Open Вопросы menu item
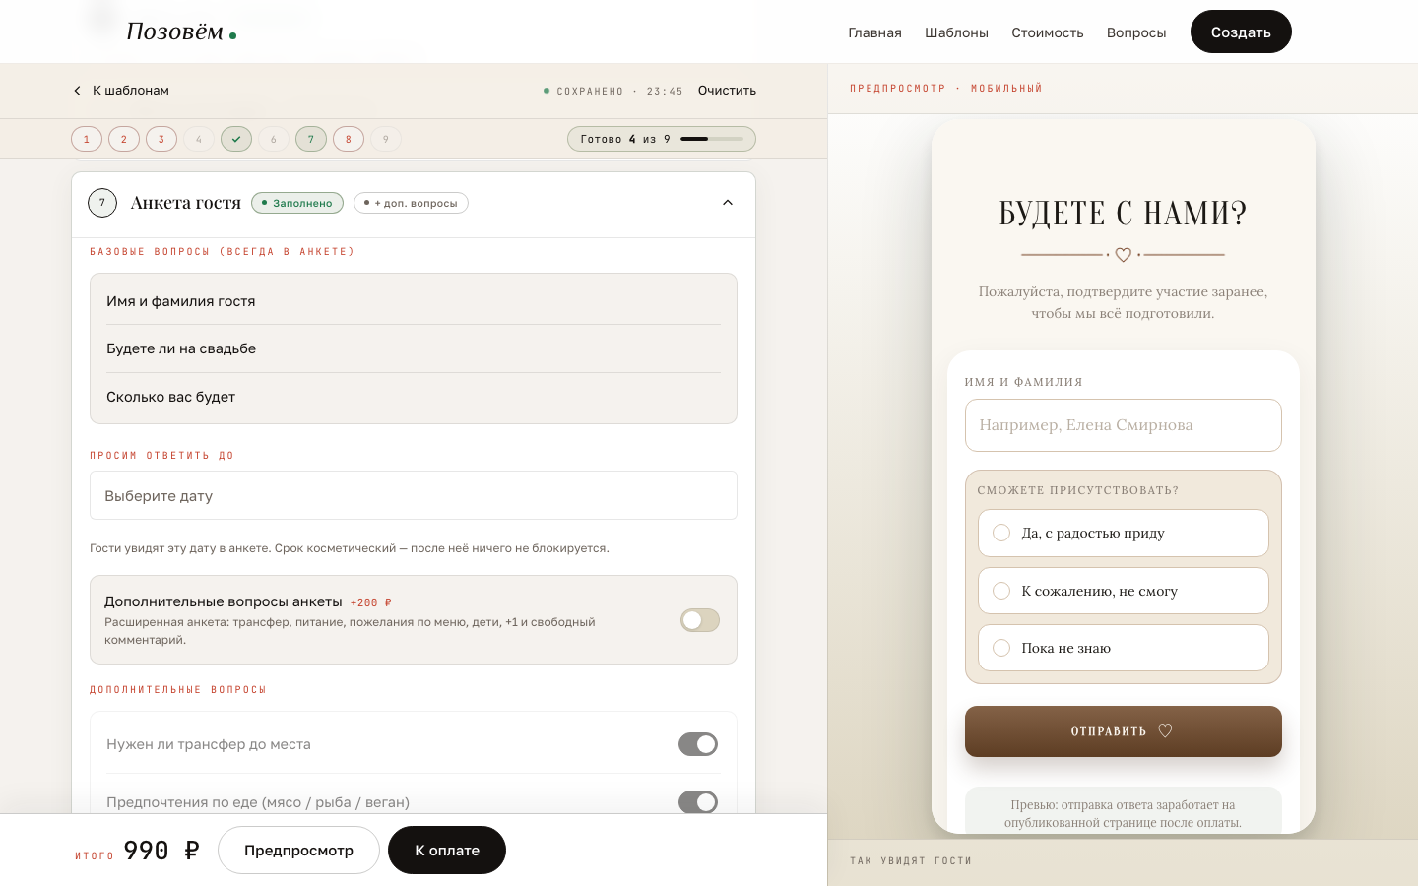Viewport: 1418px width, 886px height. point(1136,32)
